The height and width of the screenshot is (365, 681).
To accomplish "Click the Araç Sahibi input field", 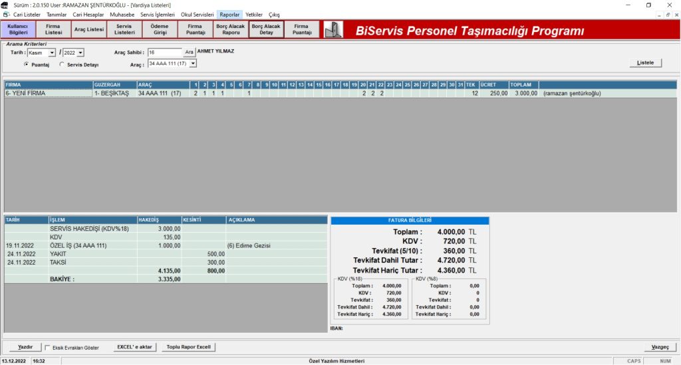I will click(x=164, y=52).
